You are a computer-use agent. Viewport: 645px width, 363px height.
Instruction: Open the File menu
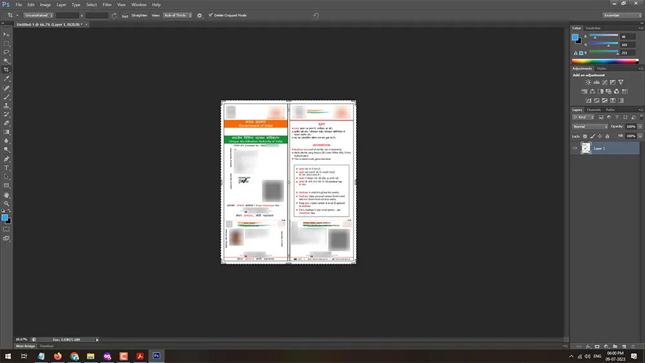19,5
